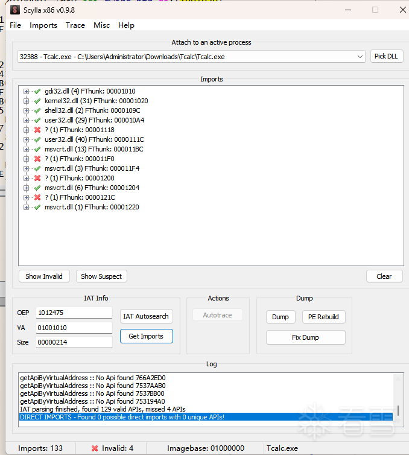409x455 pixels.
Task: Open the Trace menu
Action: [75, 25]
